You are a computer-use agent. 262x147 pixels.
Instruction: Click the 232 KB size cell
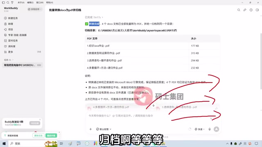pos(195,68)
